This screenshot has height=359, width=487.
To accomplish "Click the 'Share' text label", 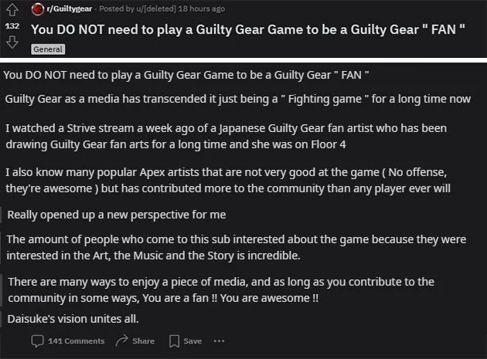I will click(x=143, y=341).
